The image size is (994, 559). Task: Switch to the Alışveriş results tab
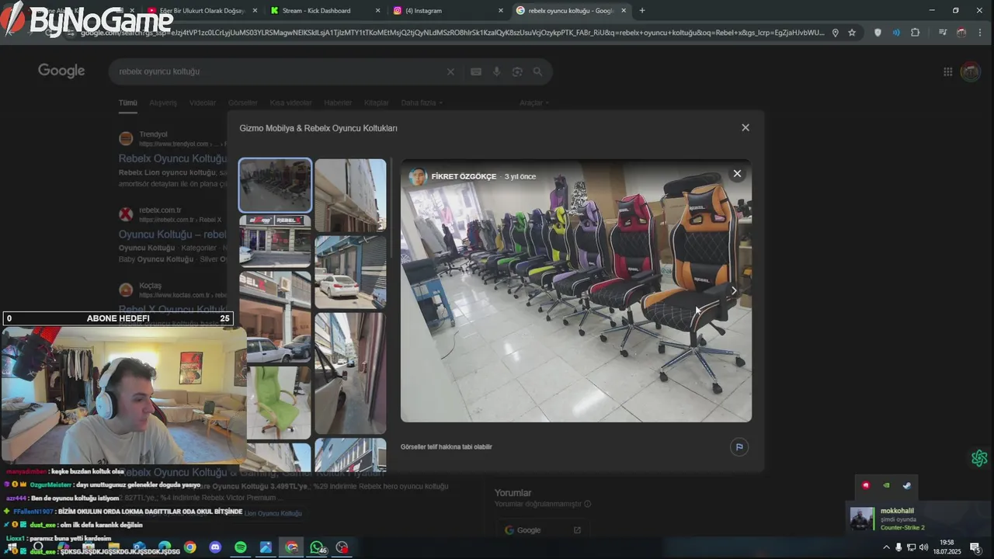(163, 102)
